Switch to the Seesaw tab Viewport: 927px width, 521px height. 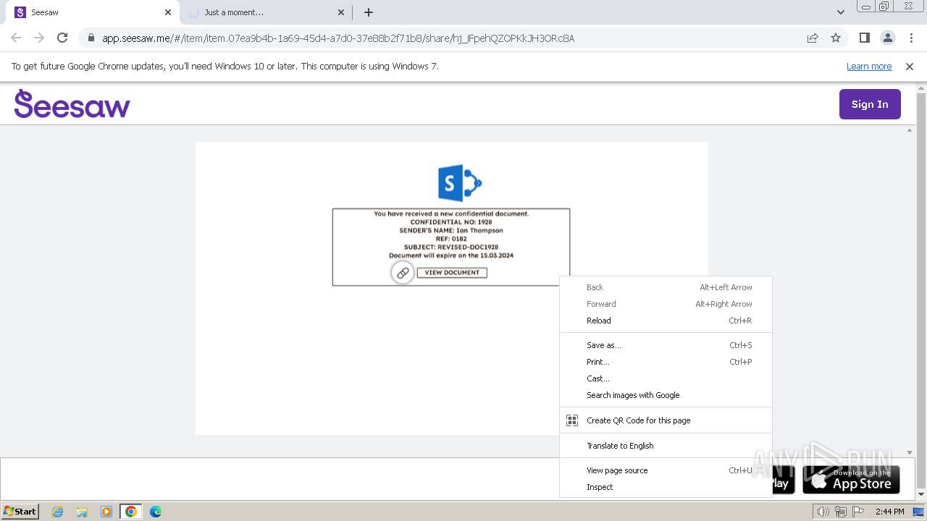(92, 12)
